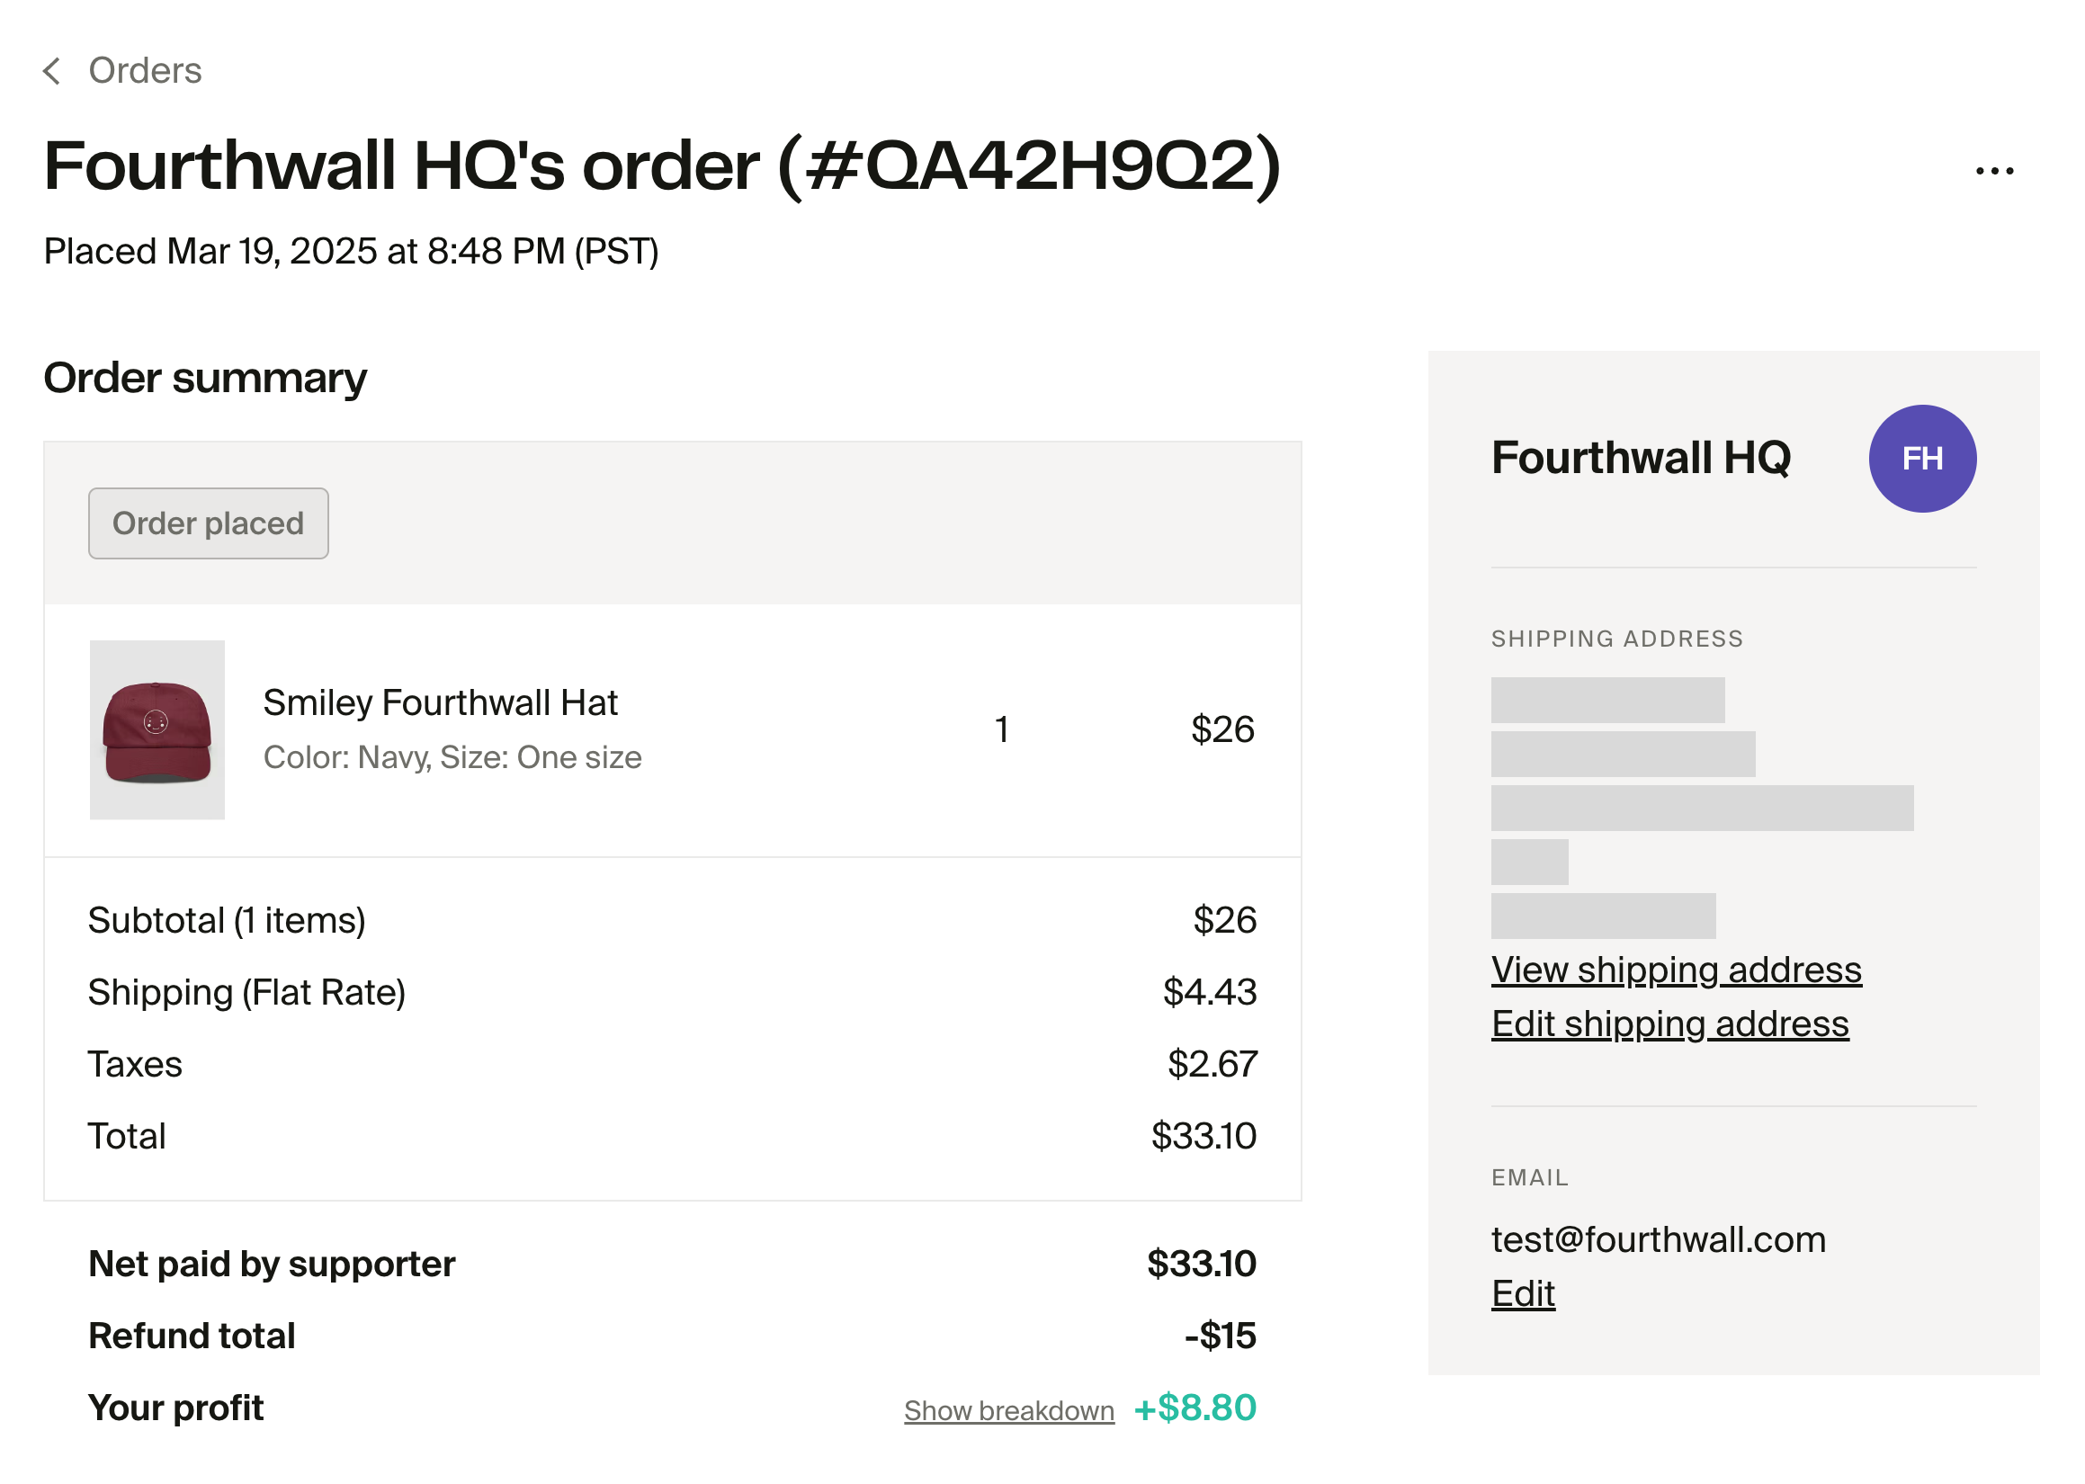Select the Smiley Fourthwall Hat product name
The height and width of the screenshot is (1484, 2085).
(x=441, y=702)
